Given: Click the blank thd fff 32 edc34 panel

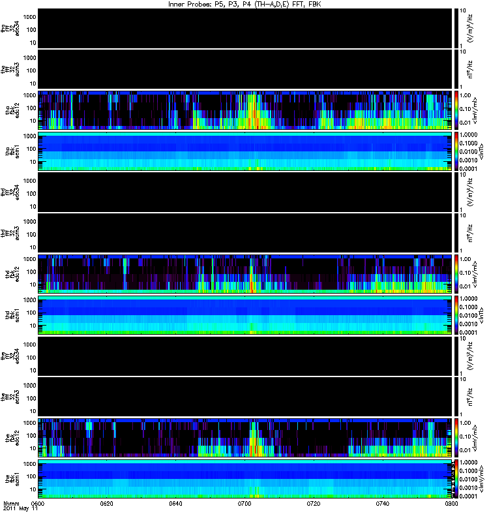Looking at the screenshot, I should coord(245,192).
